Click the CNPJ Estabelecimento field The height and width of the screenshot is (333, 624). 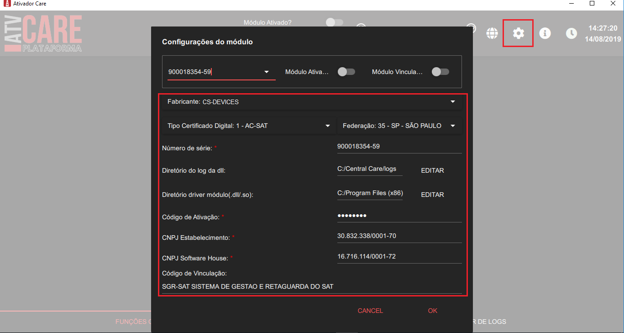point(399,236)
